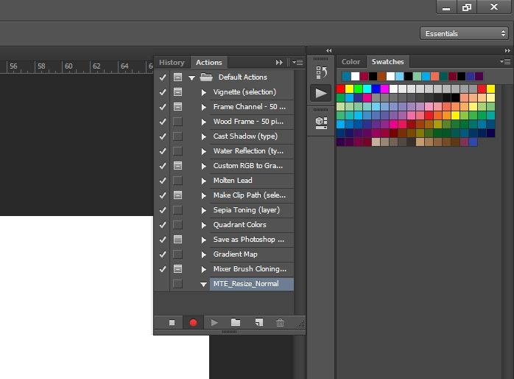Open the Essentials workspace dropdown

[463, 33]
